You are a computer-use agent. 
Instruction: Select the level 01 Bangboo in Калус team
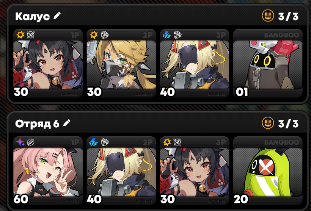click(x=268, y=63)
